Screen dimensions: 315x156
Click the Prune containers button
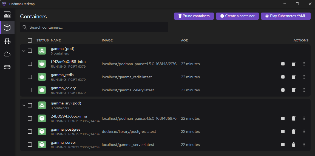194,16
